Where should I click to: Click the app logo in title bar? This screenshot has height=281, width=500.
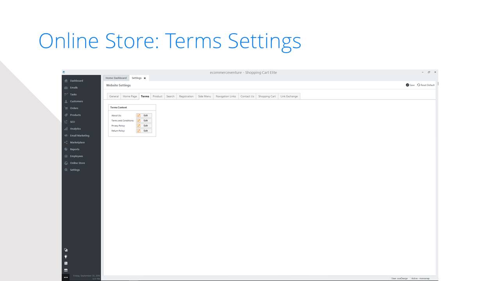[64, 72]
